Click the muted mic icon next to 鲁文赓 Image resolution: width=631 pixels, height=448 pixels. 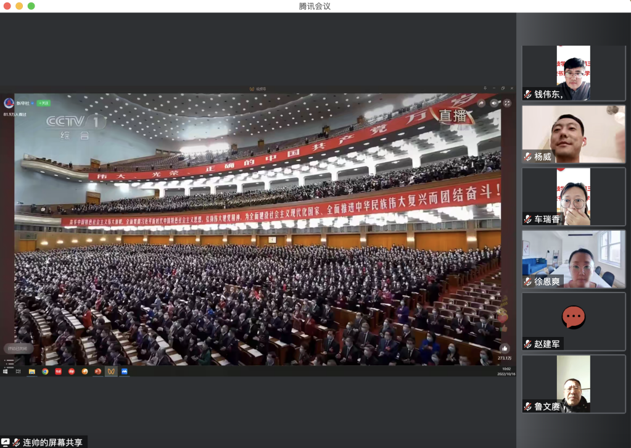point(528,407)
